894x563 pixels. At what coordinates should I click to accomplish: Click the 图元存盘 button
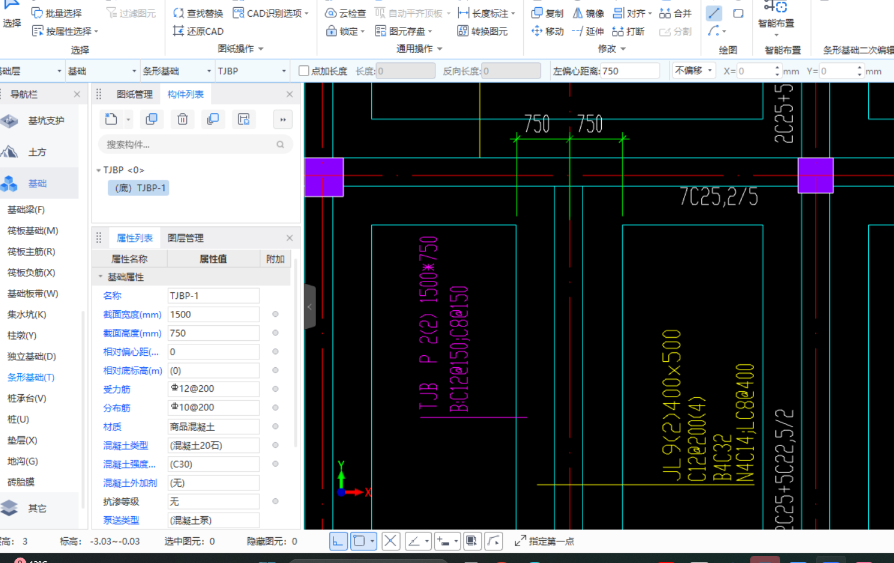tap(404, 31)
